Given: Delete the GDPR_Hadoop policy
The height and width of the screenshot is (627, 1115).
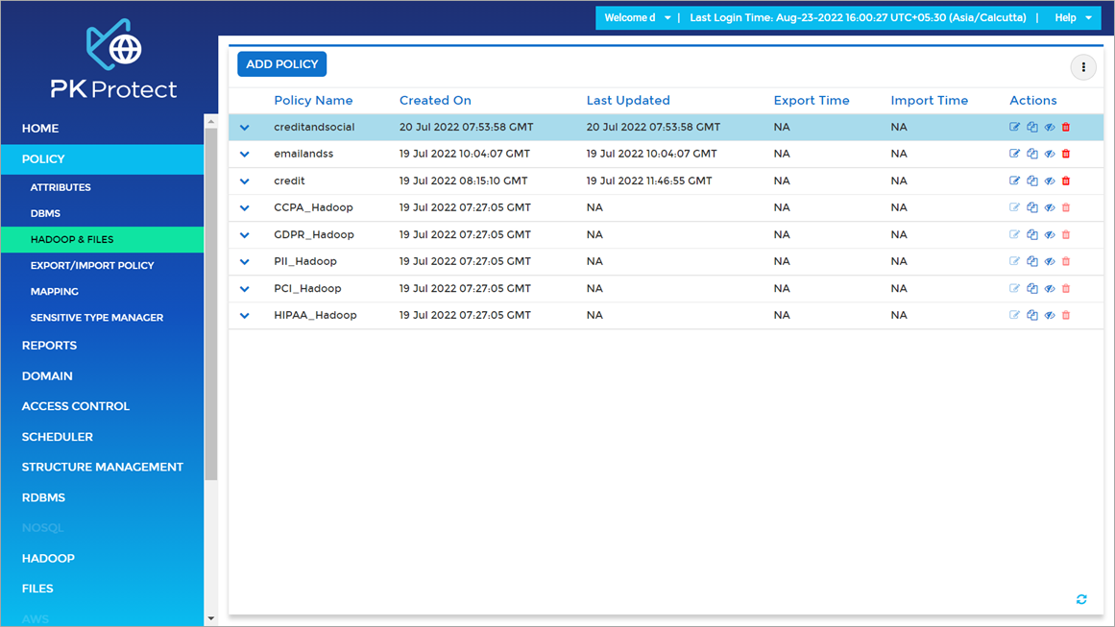Looking at the screenshot, I should pos(1065,233).
